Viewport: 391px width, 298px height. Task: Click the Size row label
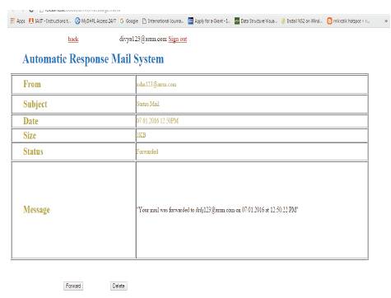(30, 135)
